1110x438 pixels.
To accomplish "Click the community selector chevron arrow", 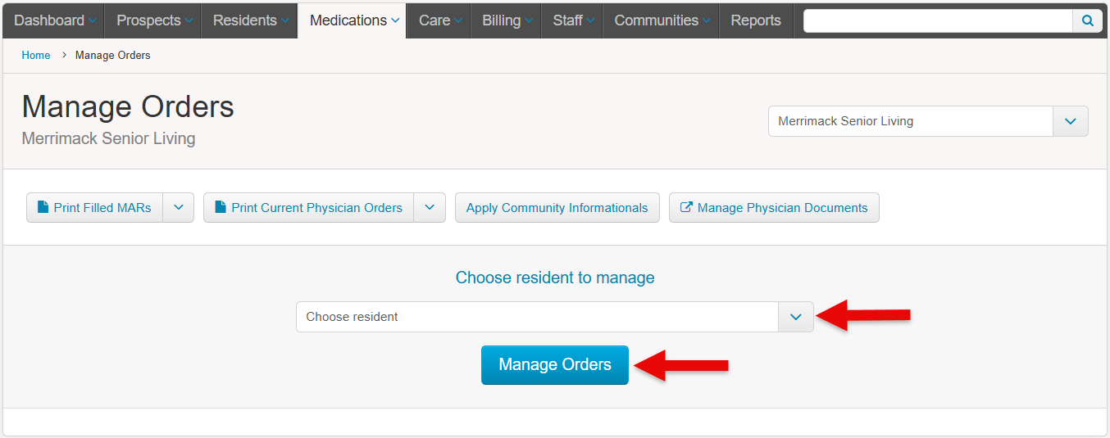I will 1071,121.
